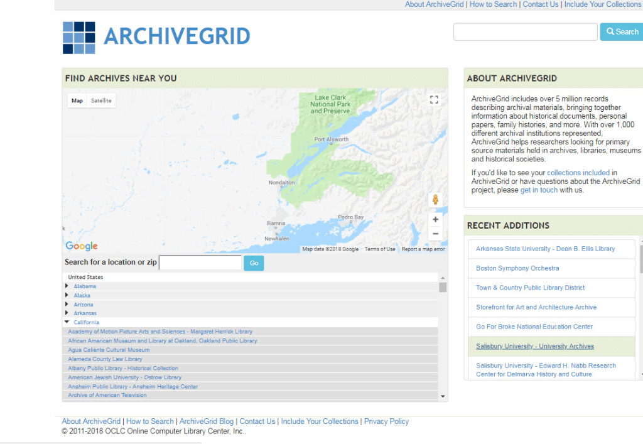This screenshot has width=643, height=444.
Task: Open the Privacy Policy footer link
Action: click(x=386, y=421)
